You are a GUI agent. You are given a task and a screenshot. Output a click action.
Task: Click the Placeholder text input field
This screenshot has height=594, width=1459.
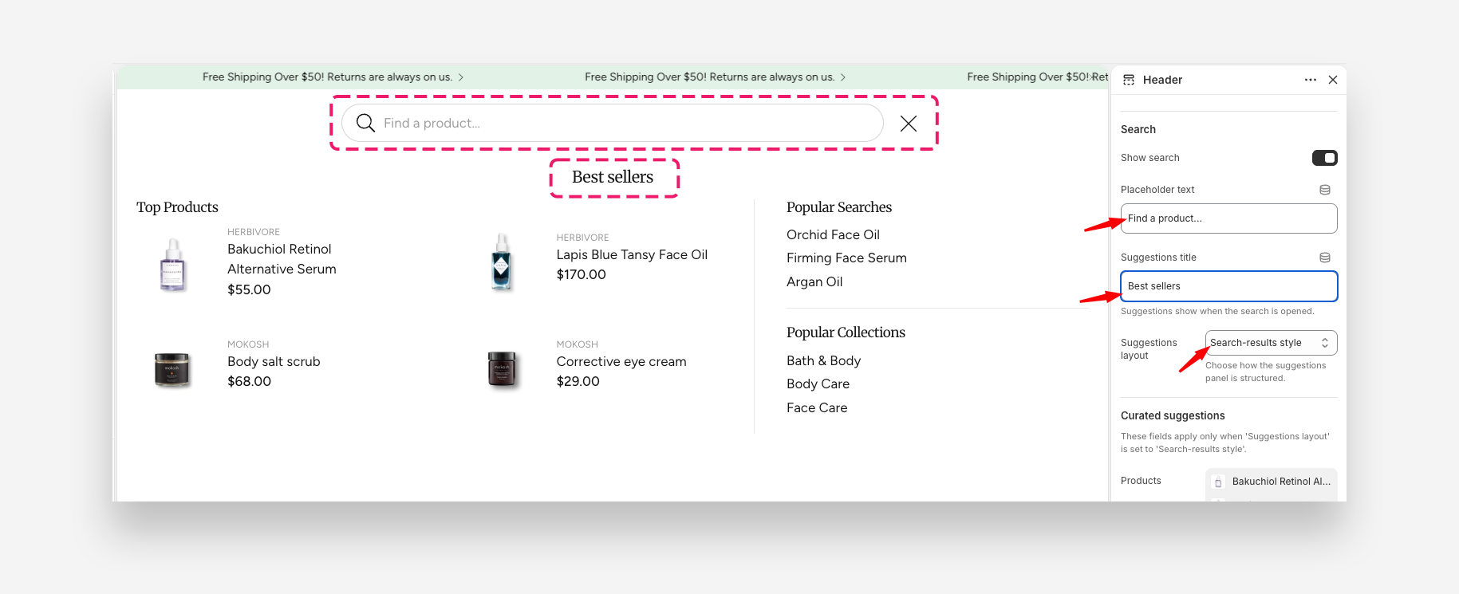coord(1228,218)
